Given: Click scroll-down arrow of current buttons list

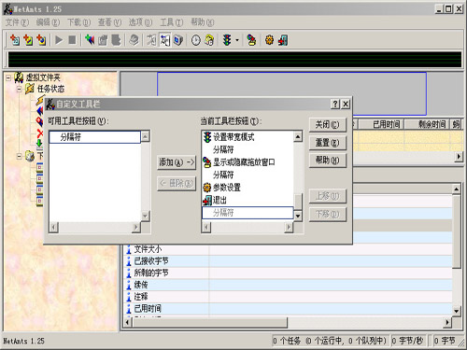Looking at the screenshot, I should point(298,216).
